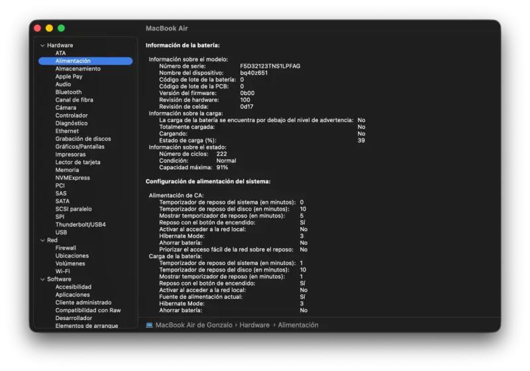Click the Estado de carga value 39
This screenshot has width=530, height=371.
tap(361, 141)
